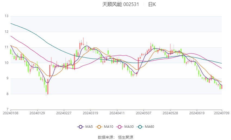Click the 20240108 date axis label
This screenshot has height=140, width=231.
11,113
